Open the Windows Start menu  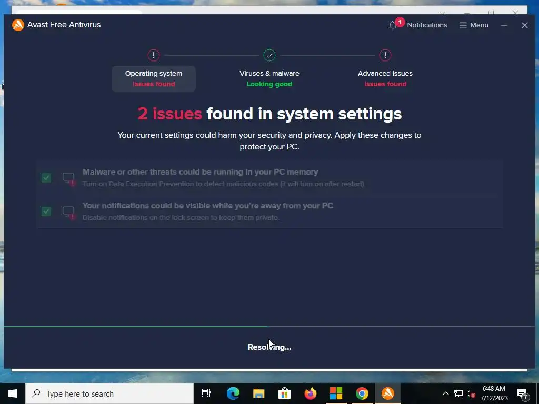pyautogui.click(x=13, y=393)
